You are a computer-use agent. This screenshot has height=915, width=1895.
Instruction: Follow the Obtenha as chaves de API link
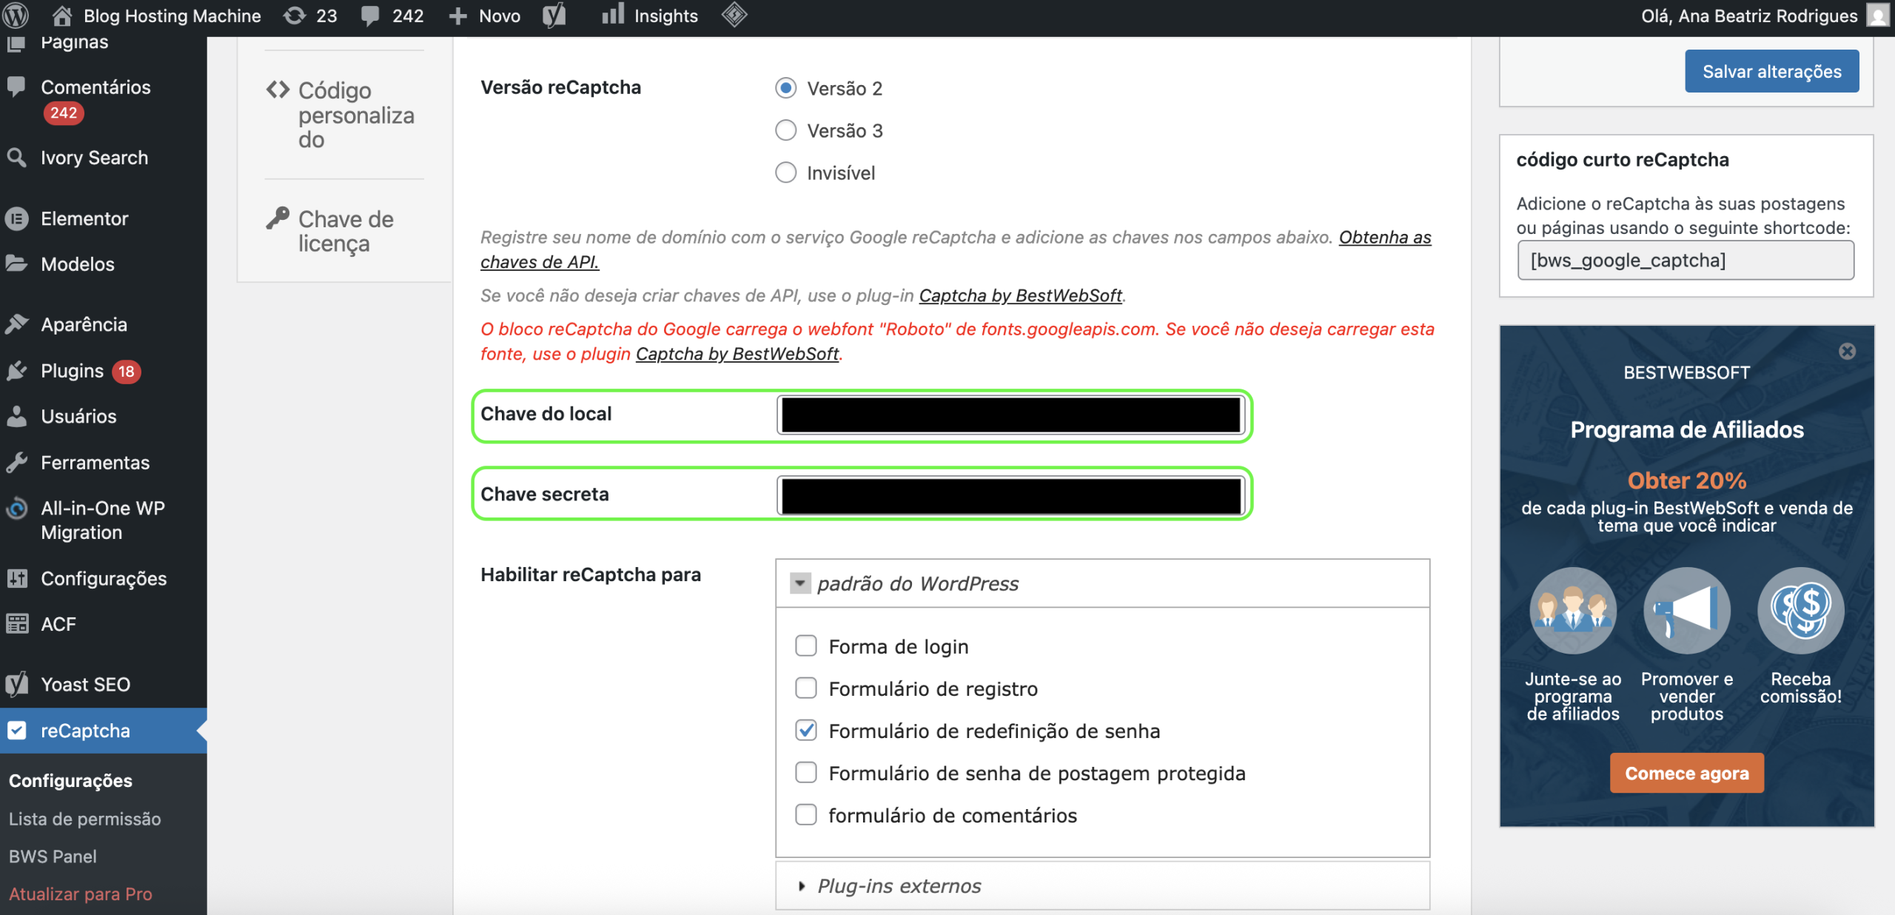pyautogui.click(x=1385, y=237)
